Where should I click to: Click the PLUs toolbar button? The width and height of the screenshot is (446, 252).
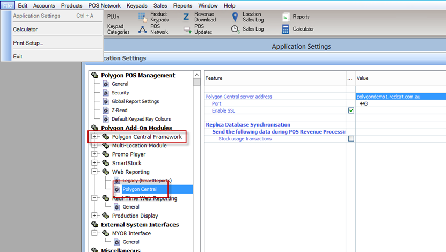pos(113,17)
